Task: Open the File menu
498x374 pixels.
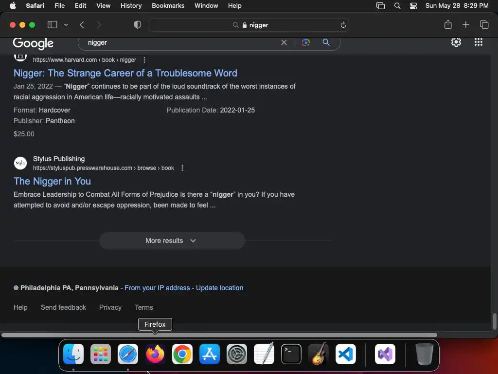Action: (x=59, y=6)
